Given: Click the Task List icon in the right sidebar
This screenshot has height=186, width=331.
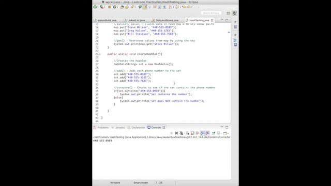Looking at the screenshot, I should pyautogui.click(x=235, y=27).
